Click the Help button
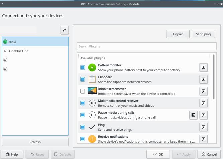Viewport: 223px width, 159px height. (12, 154)
